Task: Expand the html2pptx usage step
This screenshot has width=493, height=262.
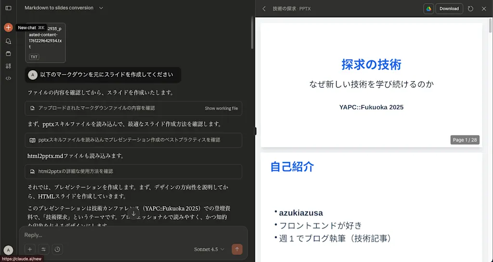Action: pyautogui.click(x=133, y=172)
